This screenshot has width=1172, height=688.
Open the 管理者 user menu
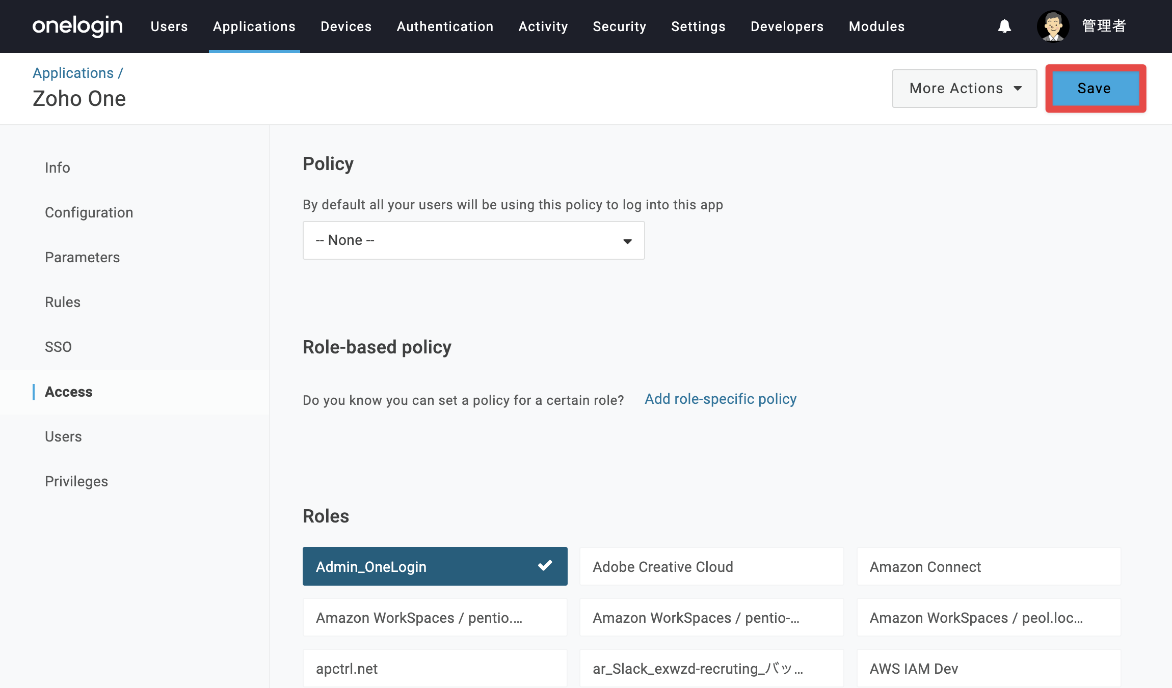pyautogui.click(x=1104, y=26)
